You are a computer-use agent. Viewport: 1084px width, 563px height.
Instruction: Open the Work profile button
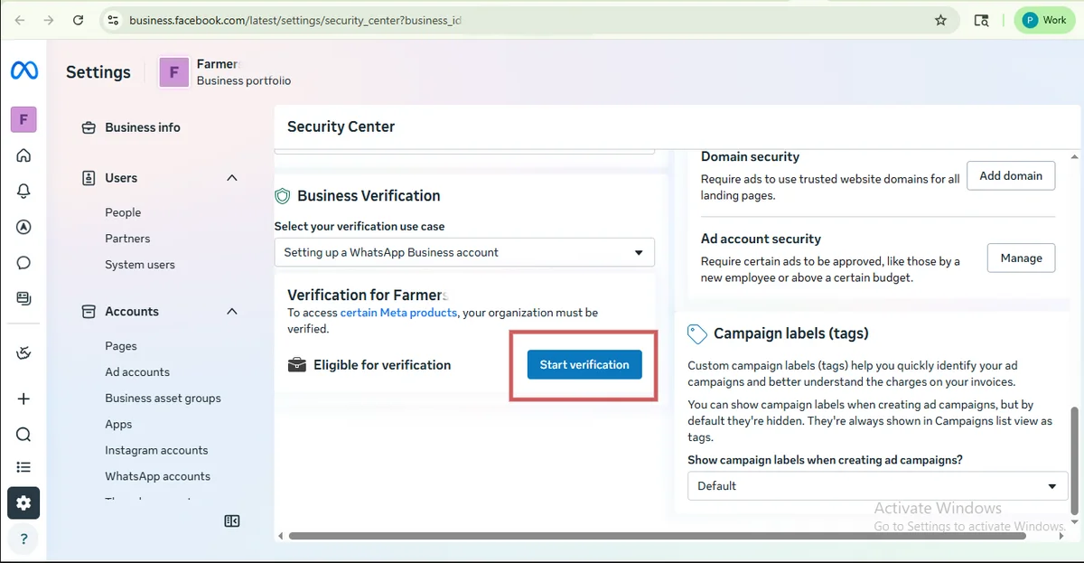tap(1044, 20)
